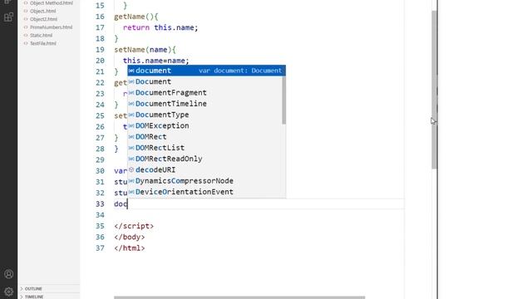The image size is (532, 299).
Task: Place cursor after 'doc' on line 33
Action: 127,203
